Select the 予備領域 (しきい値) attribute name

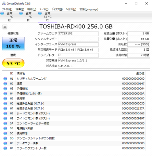pos(29,94)
